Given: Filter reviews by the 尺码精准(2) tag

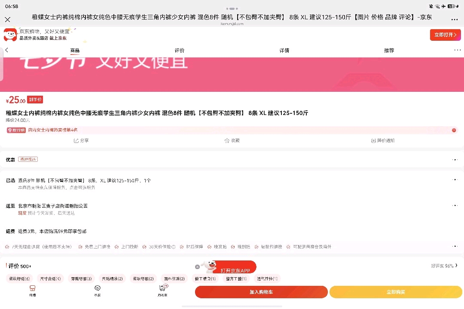Looking at the screenshot, I should tap(113, 279).
